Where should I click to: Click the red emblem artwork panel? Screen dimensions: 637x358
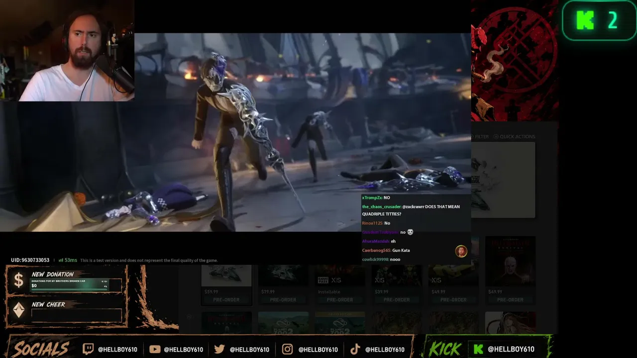pos(515,61)
